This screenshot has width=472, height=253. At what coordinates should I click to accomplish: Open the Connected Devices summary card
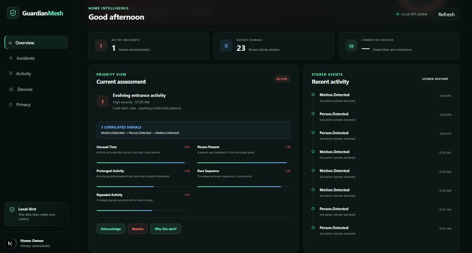pos(399,46)
